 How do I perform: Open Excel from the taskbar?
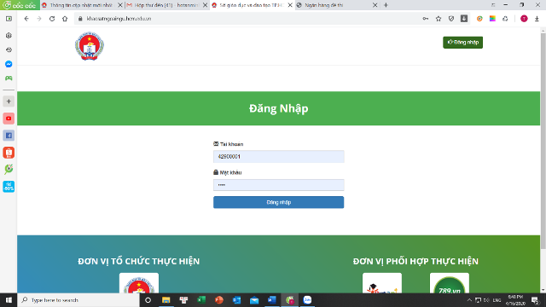click(x=201, y=300)
